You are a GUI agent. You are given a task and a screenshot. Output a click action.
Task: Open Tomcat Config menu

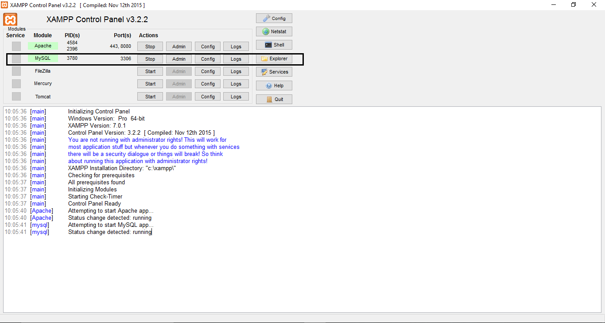[x=208, y=97]
